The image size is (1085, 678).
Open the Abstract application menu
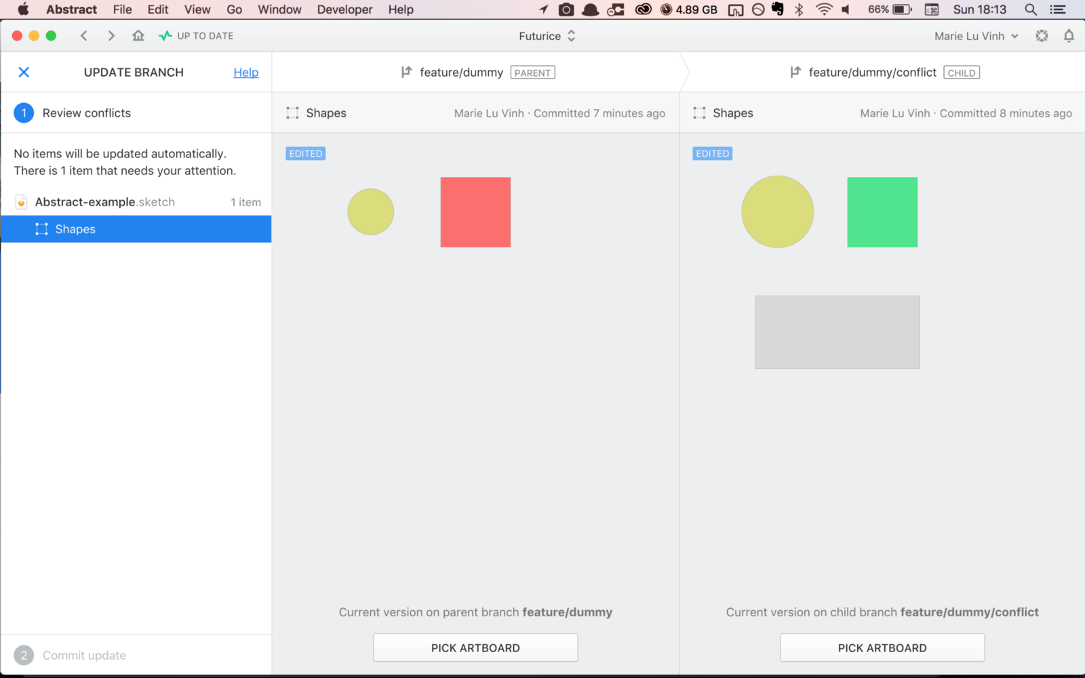point(71,9)
